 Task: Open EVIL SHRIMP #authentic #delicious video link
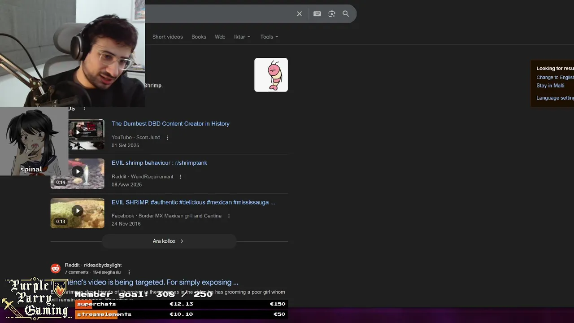pos(193,202)
